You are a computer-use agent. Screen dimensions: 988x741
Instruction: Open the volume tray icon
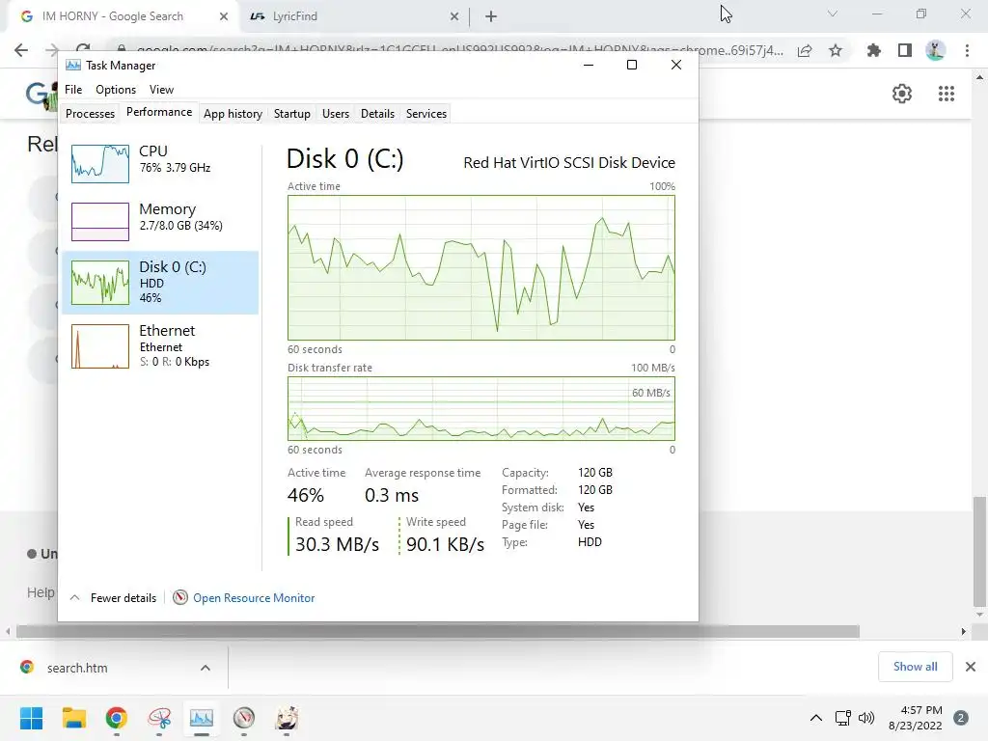(x=866, y=718)
